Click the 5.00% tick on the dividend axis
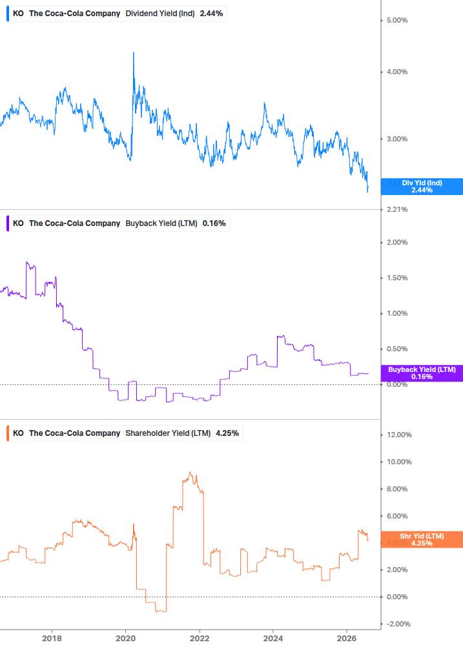The height and width of the screenshot is (649, 463). tap(396, 20)
